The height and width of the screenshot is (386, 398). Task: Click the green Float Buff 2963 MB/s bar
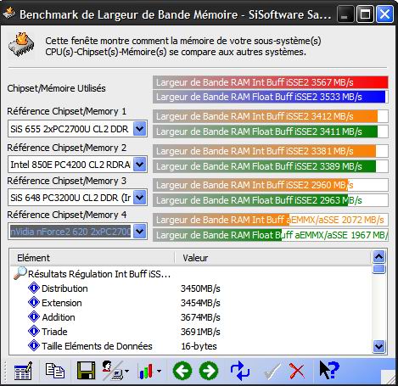pyautogui.click(x=271, y=200)
